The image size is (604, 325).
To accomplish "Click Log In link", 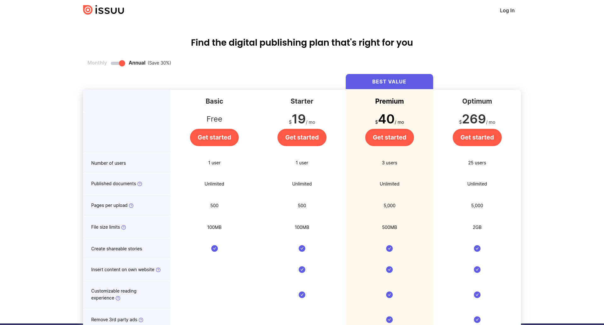I will click(507, 10).
